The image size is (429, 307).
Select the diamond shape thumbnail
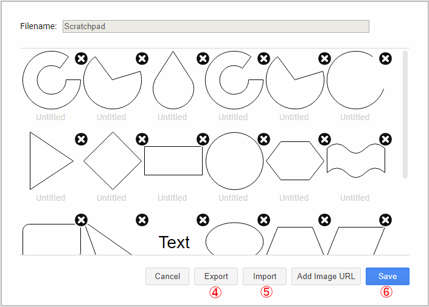(112, 161)
